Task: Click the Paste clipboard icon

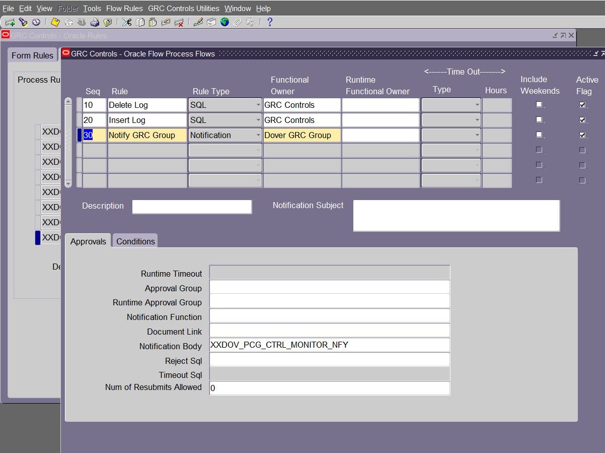Action: [153, 22]
